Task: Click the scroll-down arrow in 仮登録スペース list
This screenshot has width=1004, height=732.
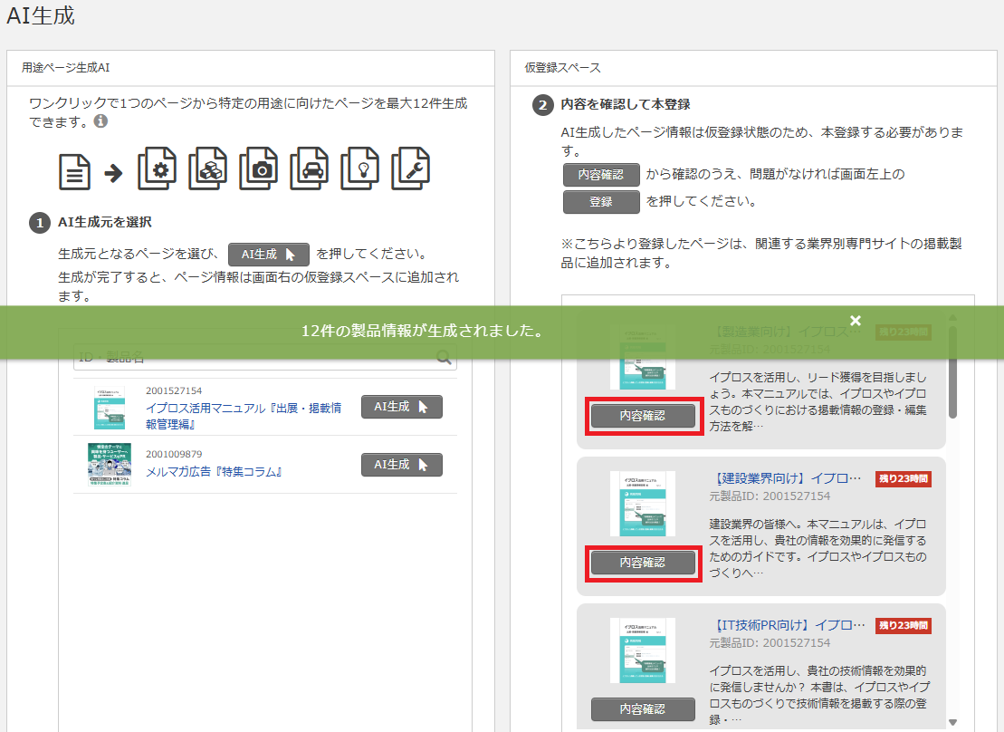Action: [x=952, y=722]
